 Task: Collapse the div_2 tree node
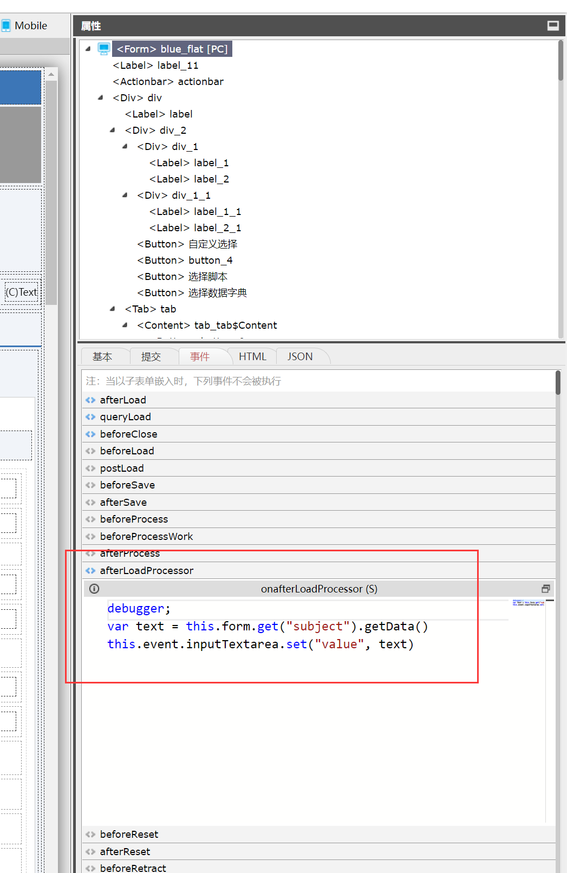click(113, 130)
